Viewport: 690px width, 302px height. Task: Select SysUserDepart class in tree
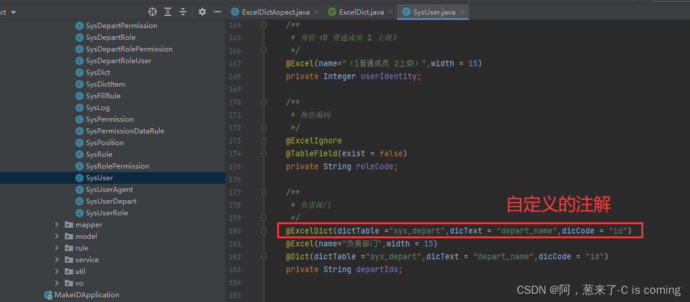[x=111, y=201]
